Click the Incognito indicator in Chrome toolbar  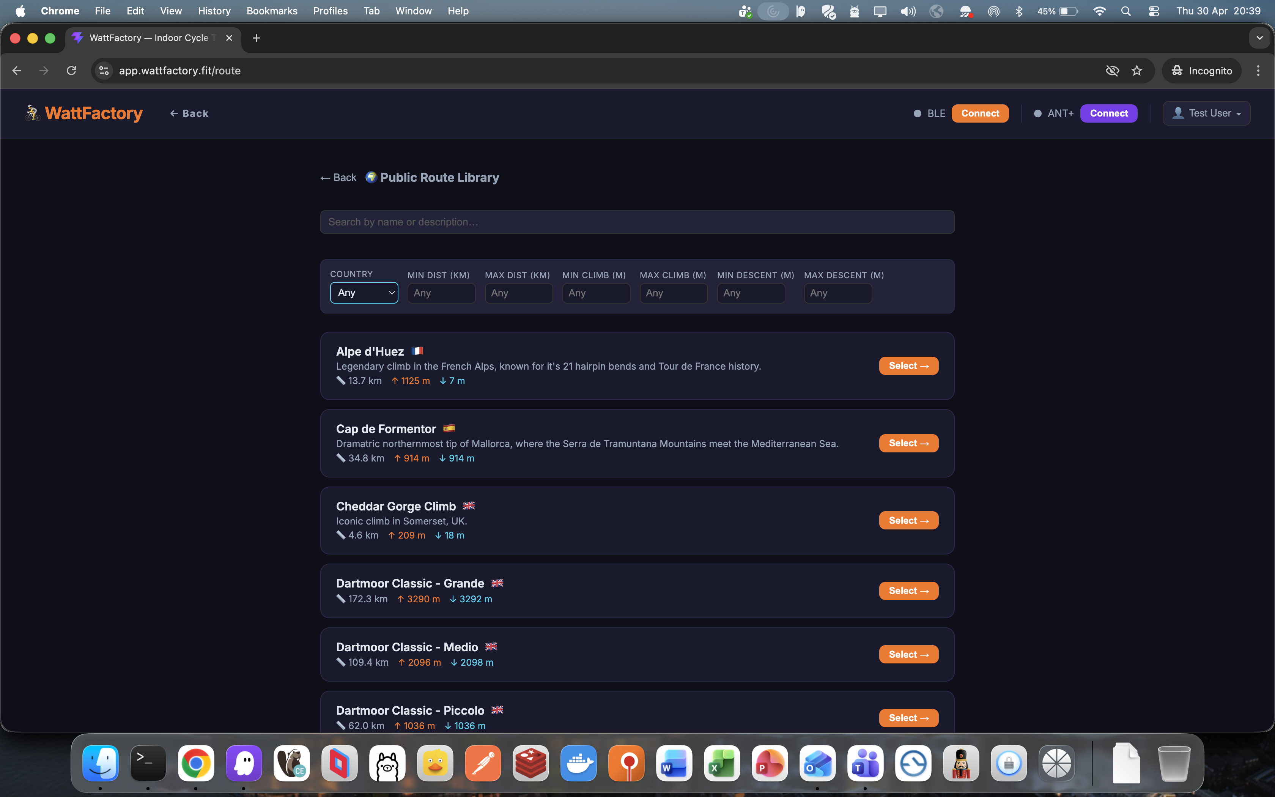(1201, 71)
